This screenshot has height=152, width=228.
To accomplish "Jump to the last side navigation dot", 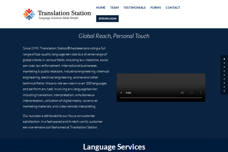I will click(x=224, y=91).
